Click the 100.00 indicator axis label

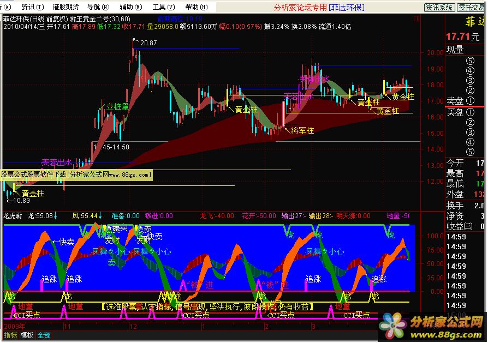click(x=435, y=236)
